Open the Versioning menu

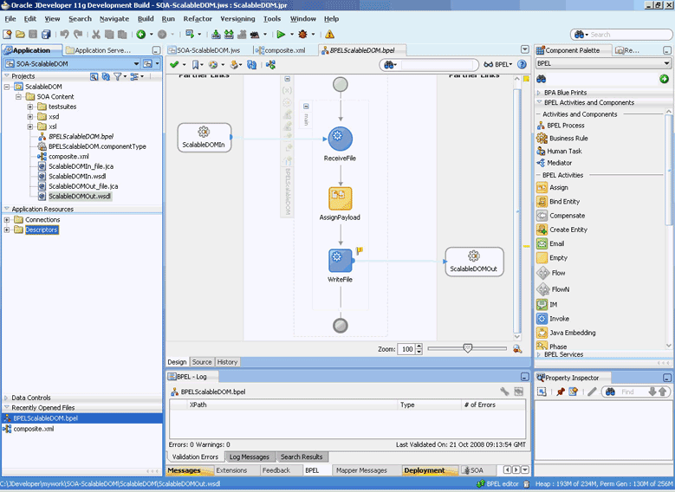tap(237, 18)
